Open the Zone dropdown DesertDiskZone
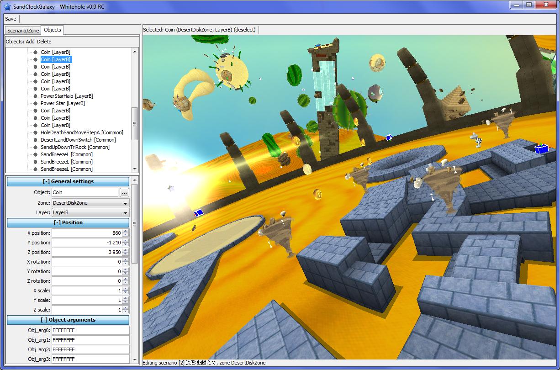The width and height of the screenshot is (560, 370). click(x=90, y=203)
